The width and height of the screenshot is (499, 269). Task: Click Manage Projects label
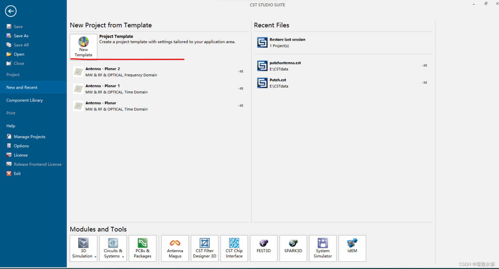[30, 137]
